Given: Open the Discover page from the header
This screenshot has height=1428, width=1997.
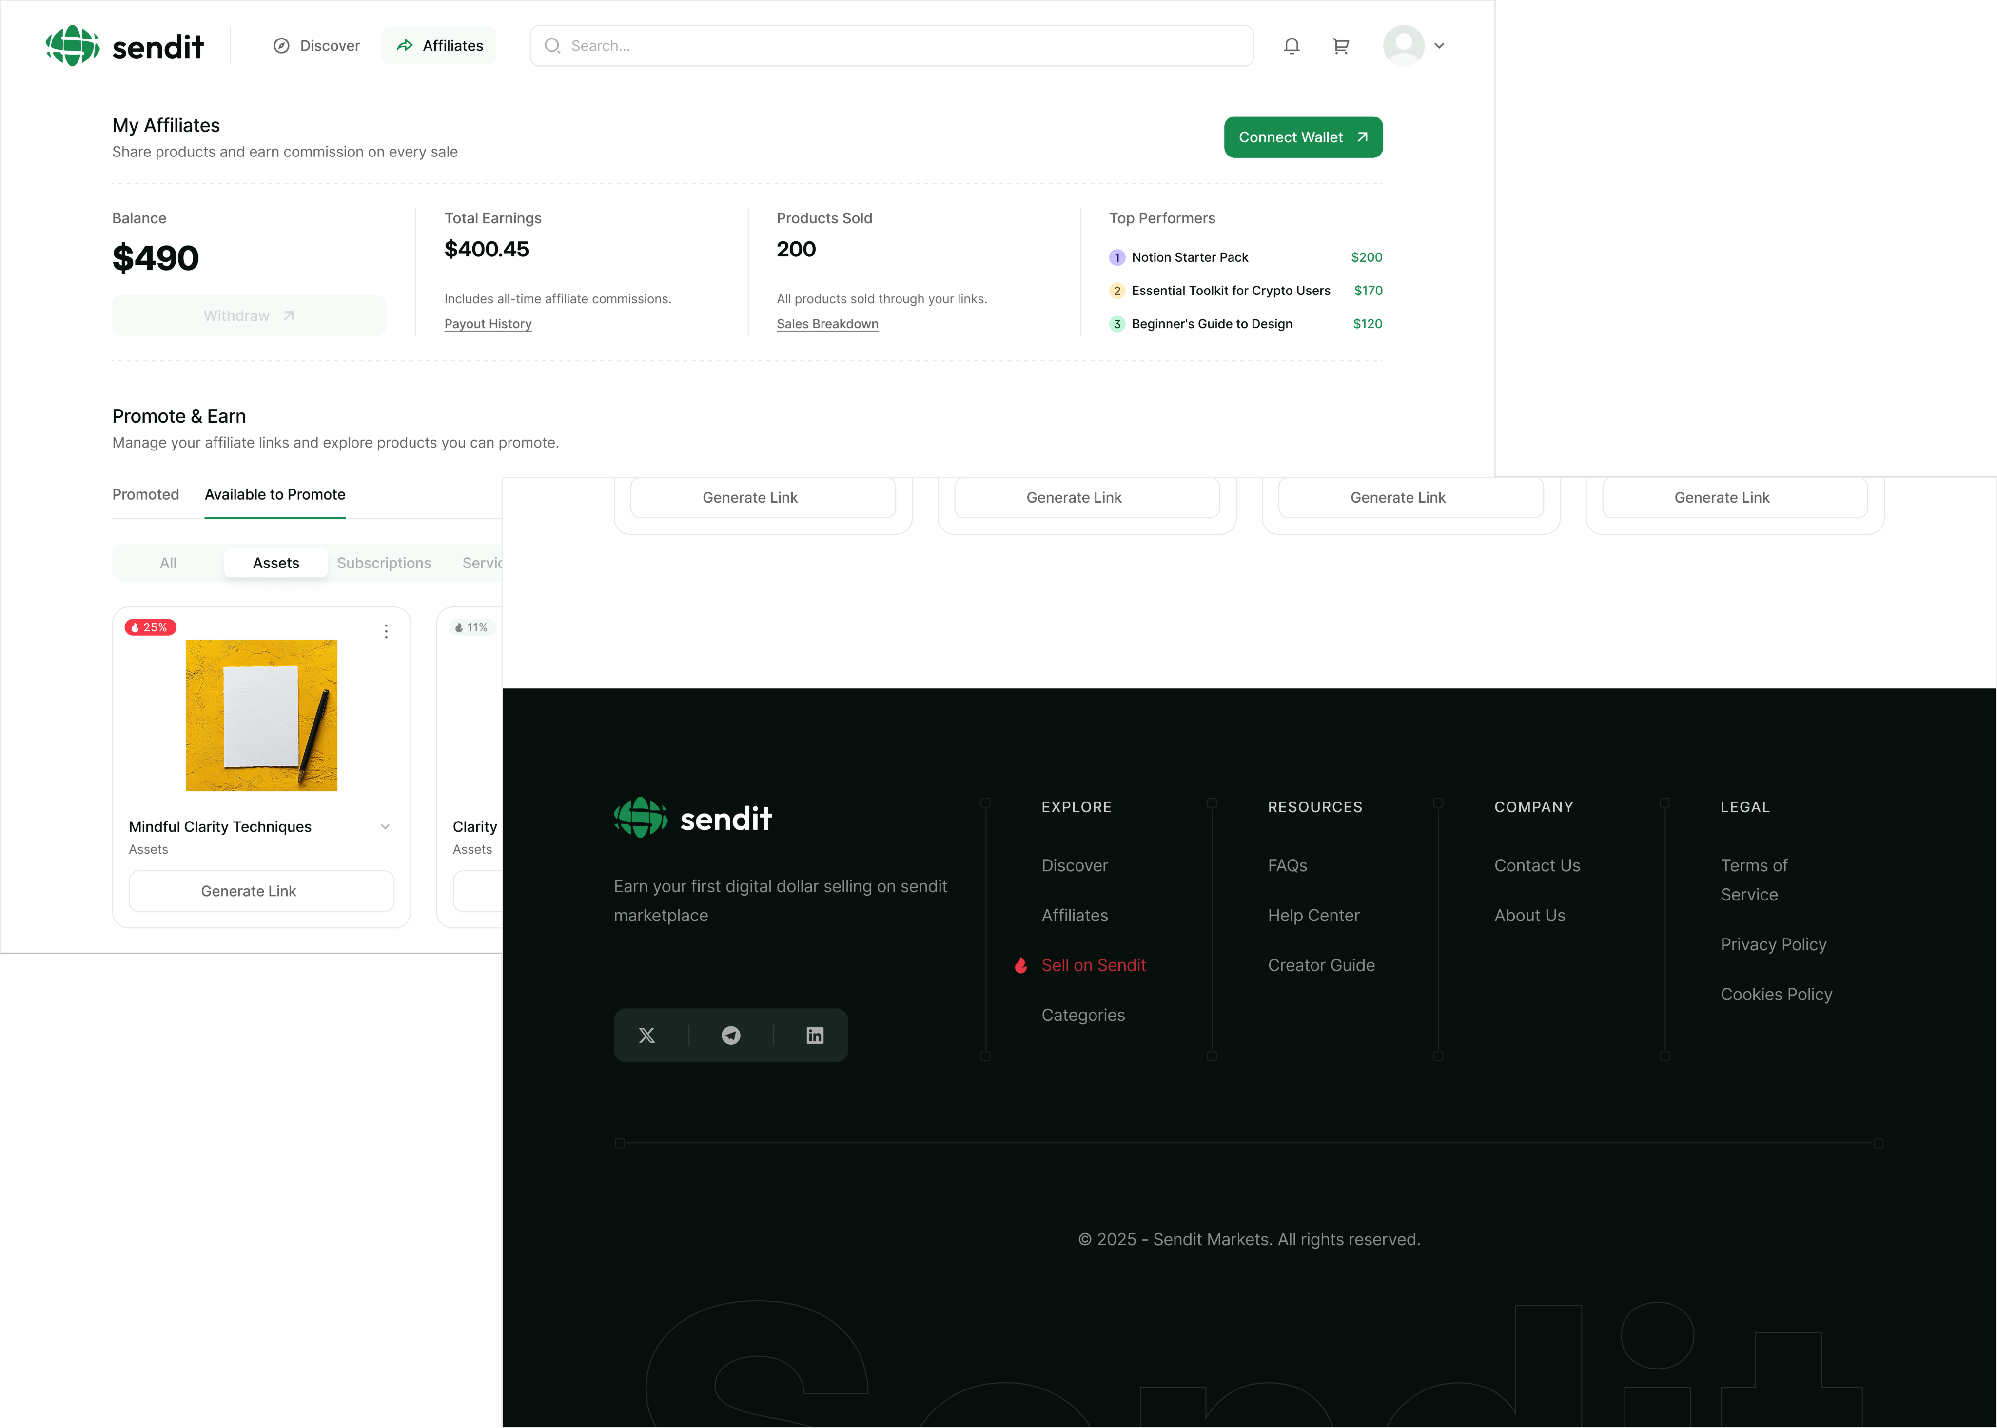Looking at the screenshot, I should coord(316,46).
